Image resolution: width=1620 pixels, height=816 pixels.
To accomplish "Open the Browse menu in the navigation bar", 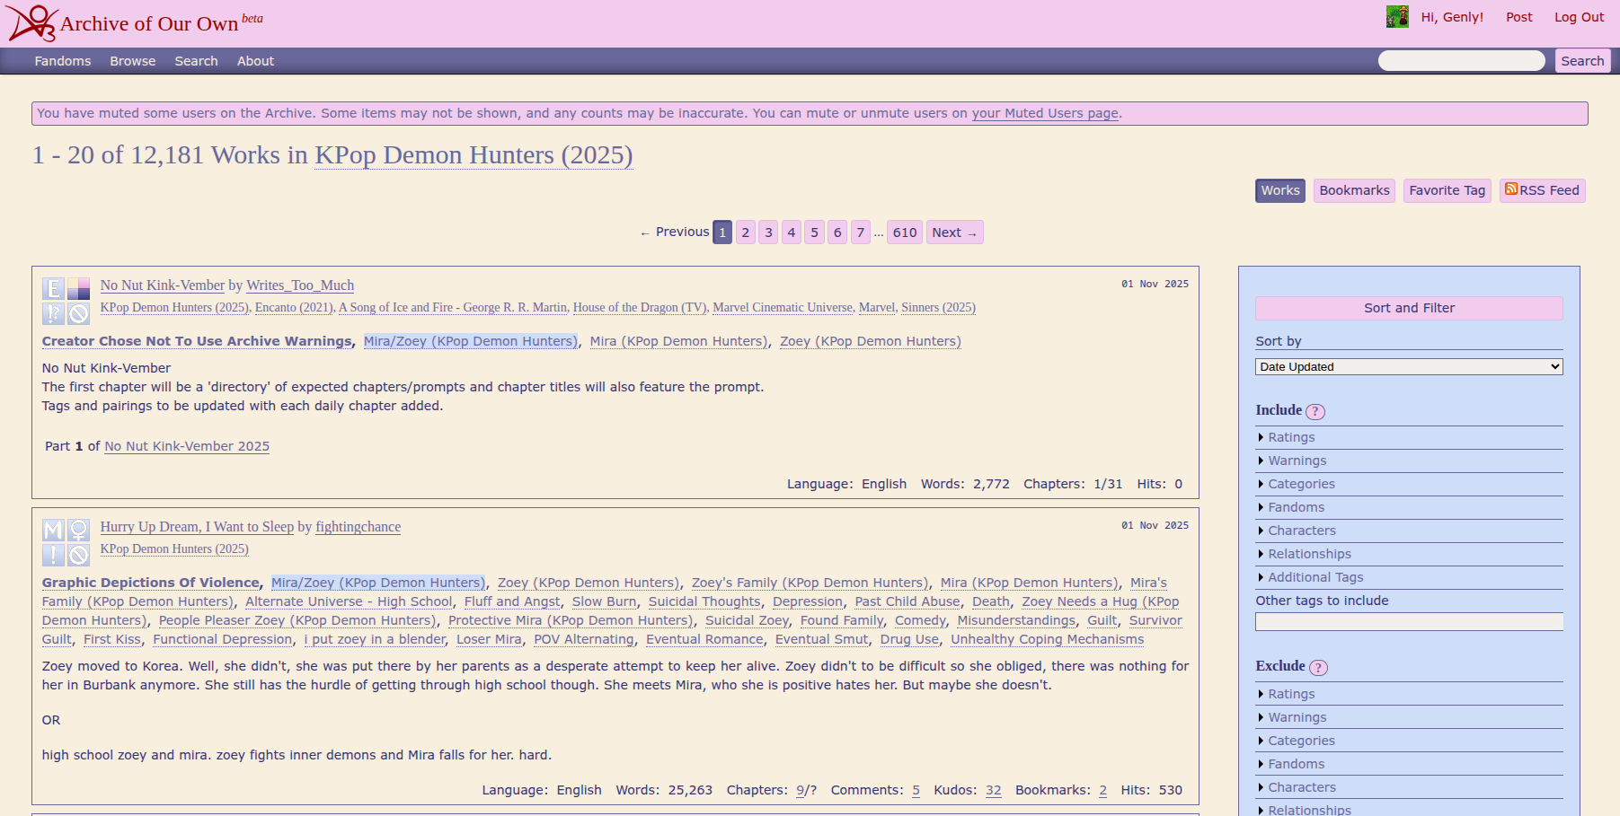I will point(133,61).
